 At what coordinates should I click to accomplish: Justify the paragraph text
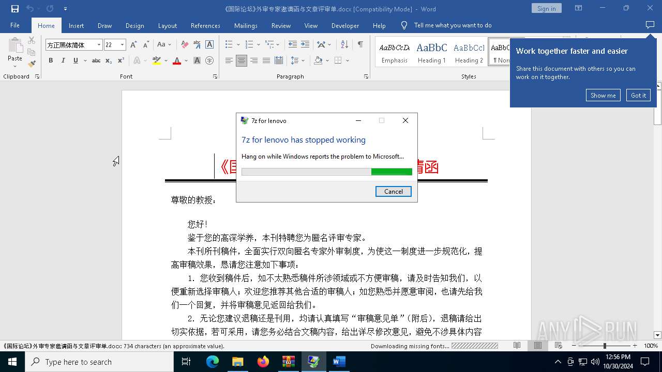[x=266, y=60]
